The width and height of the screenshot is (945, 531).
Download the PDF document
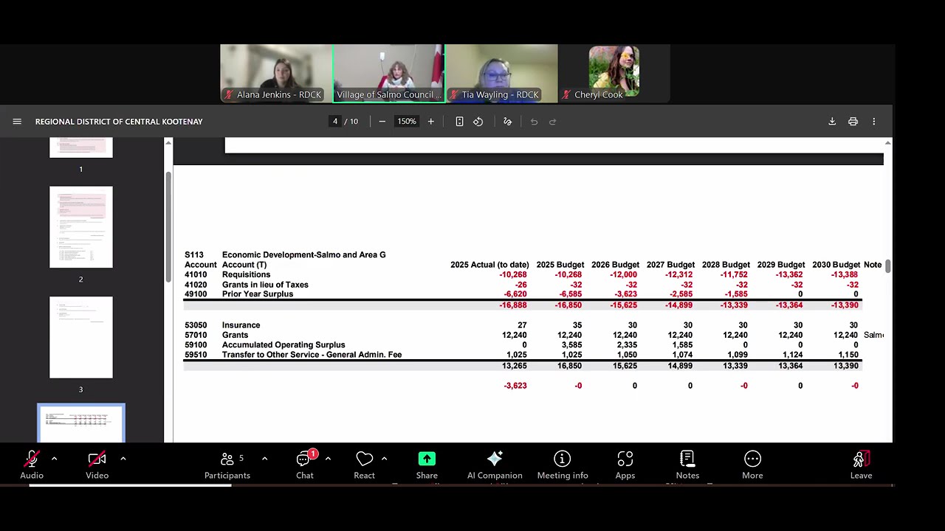click(832, 122)
